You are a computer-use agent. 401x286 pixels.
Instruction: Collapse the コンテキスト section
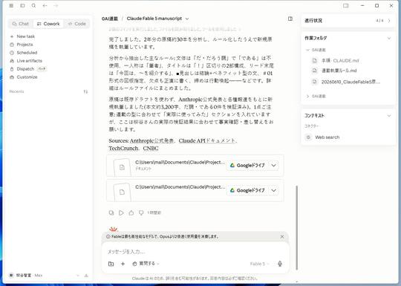[x=389, y=116]
